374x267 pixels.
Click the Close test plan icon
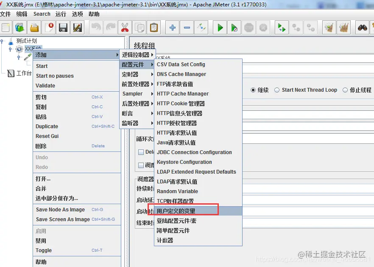click(49, 28)
